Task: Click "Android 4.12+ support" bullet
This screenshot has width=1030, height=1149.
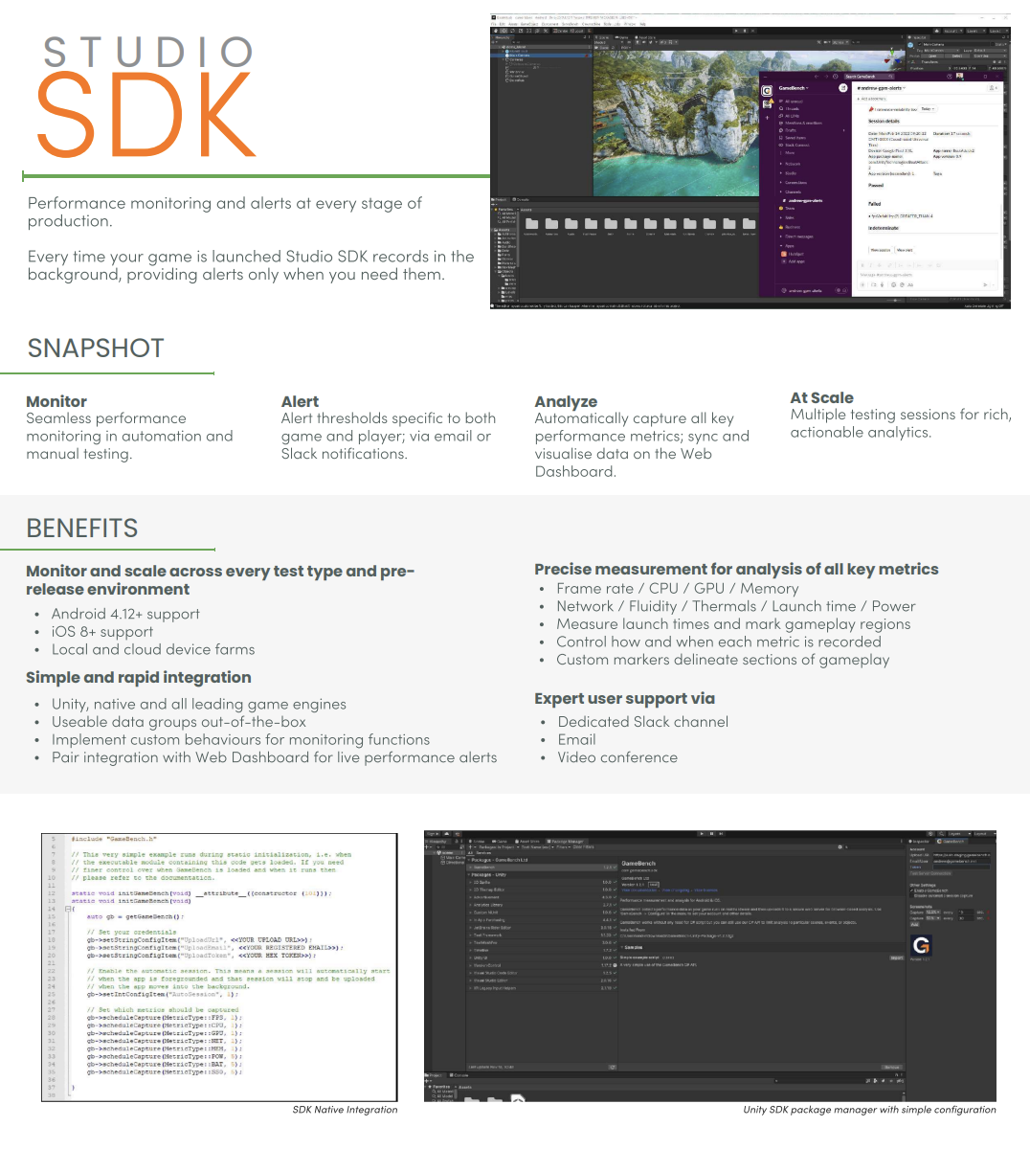Action: coord(125,614)
